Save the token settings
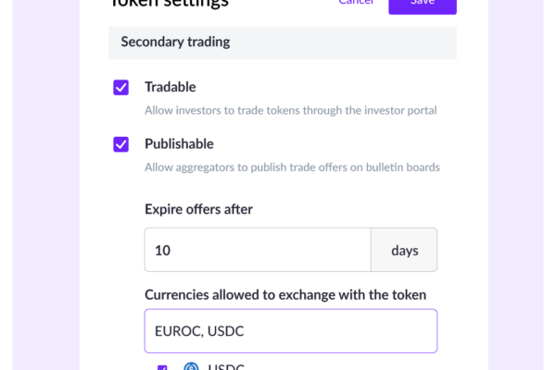Viewport: 556px width, 370px height. pos(423,6)
